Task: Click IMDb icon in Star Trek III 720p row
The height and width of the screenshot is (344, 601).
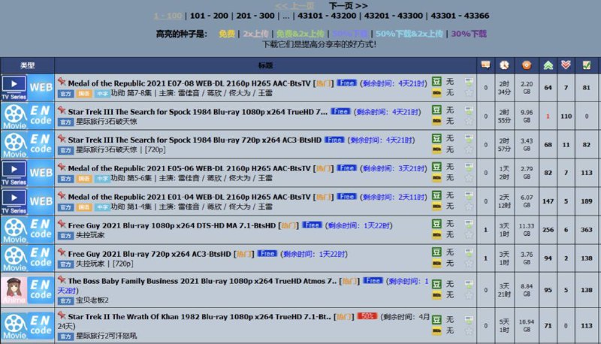Action: pyautogui.click(x=436, y=149)
